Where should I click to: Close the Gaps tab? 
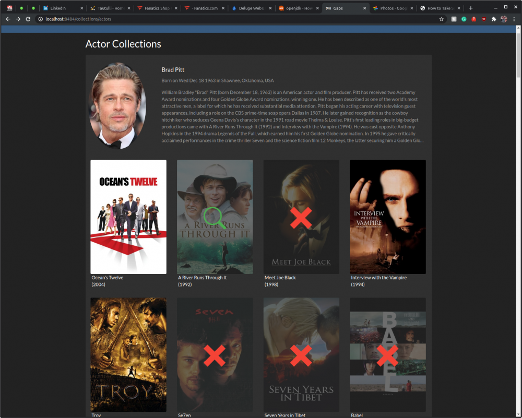(364, 8)
